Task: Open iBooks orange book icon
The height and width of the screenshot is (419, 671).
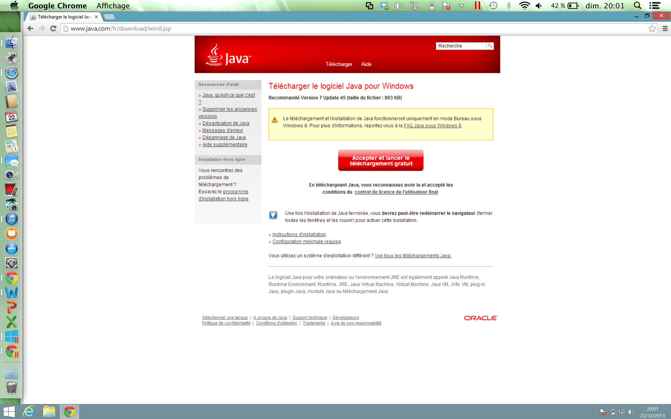Action: click(x=11, y=234)
